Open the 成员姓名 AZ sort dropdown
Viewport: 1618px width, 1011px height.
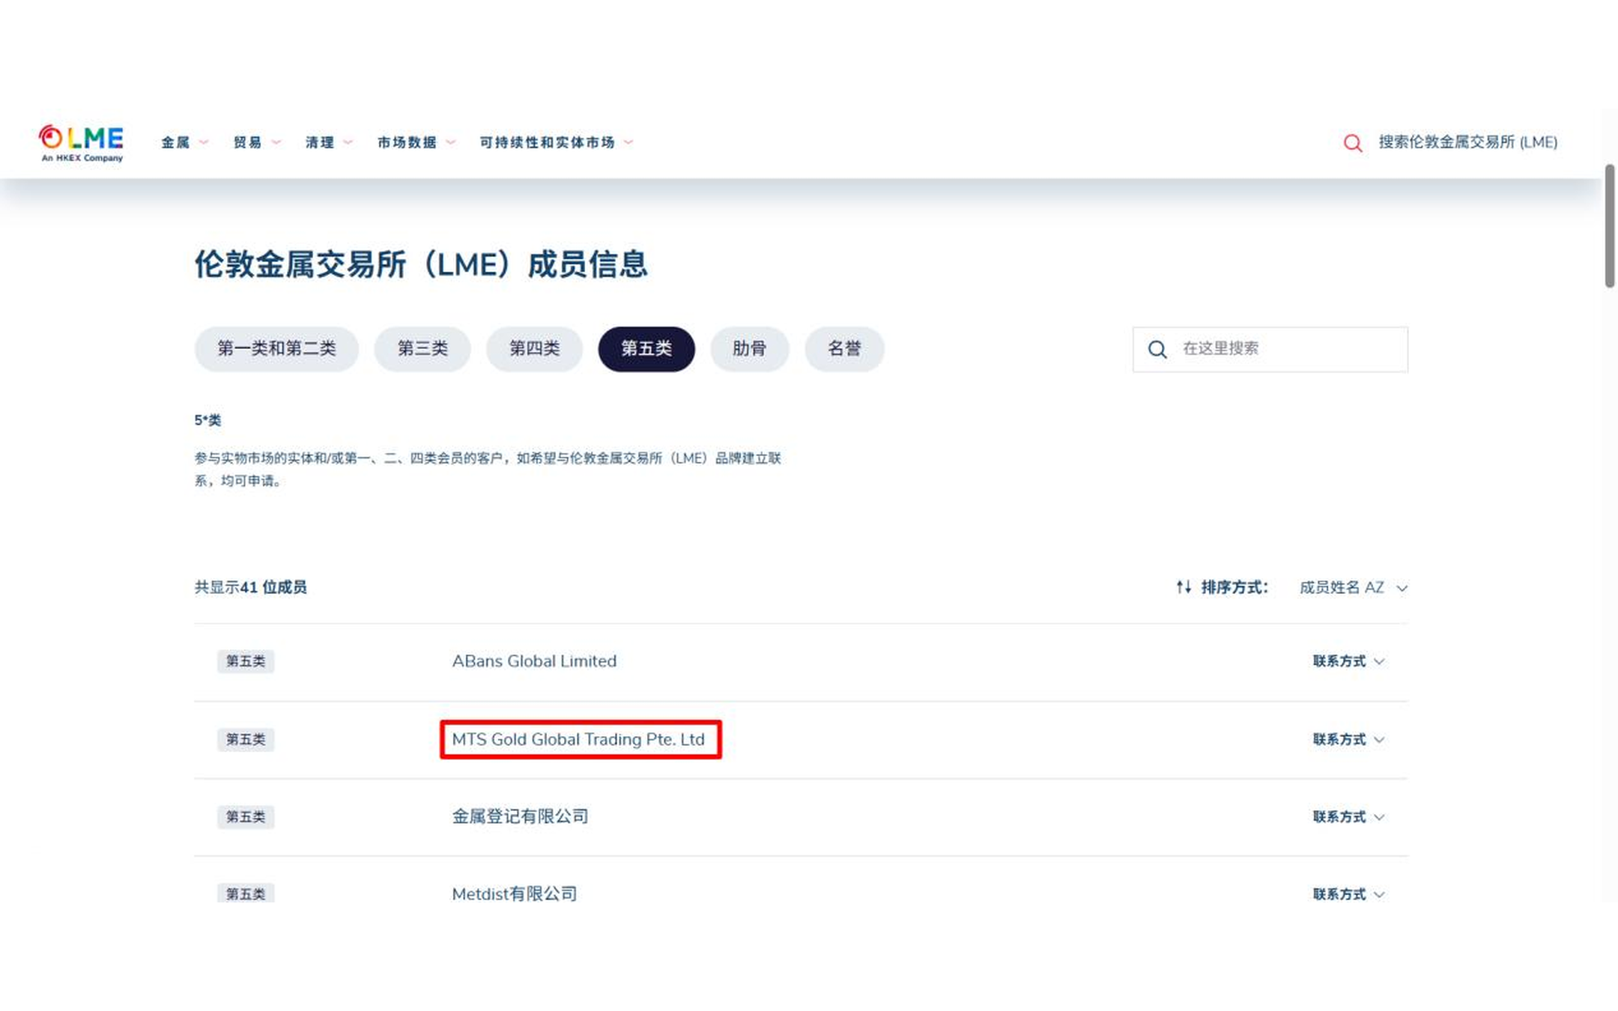pyautogui.click(x=1353, y=588)
